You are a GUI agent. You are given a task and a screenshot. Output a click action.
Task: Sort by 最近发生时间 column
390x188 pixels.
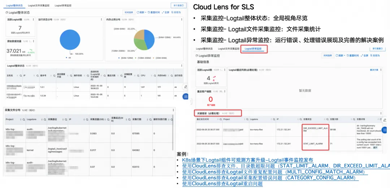point(218,119)
